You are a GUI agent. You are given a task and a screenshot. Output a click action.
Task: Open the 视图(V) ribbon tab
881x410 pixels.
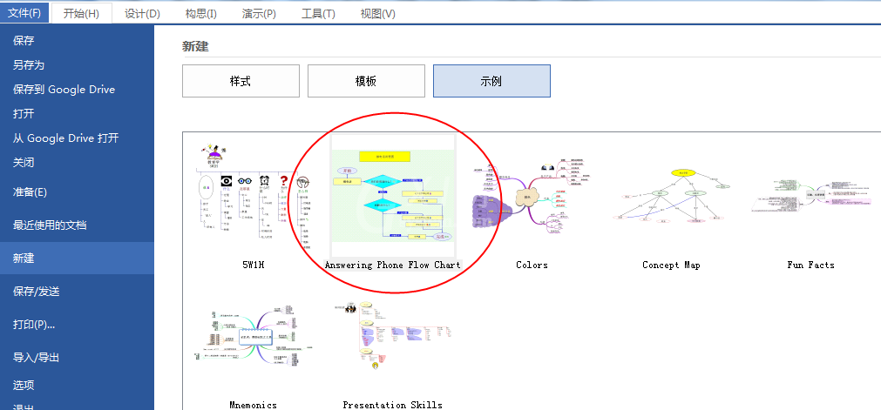click(377, 13)
